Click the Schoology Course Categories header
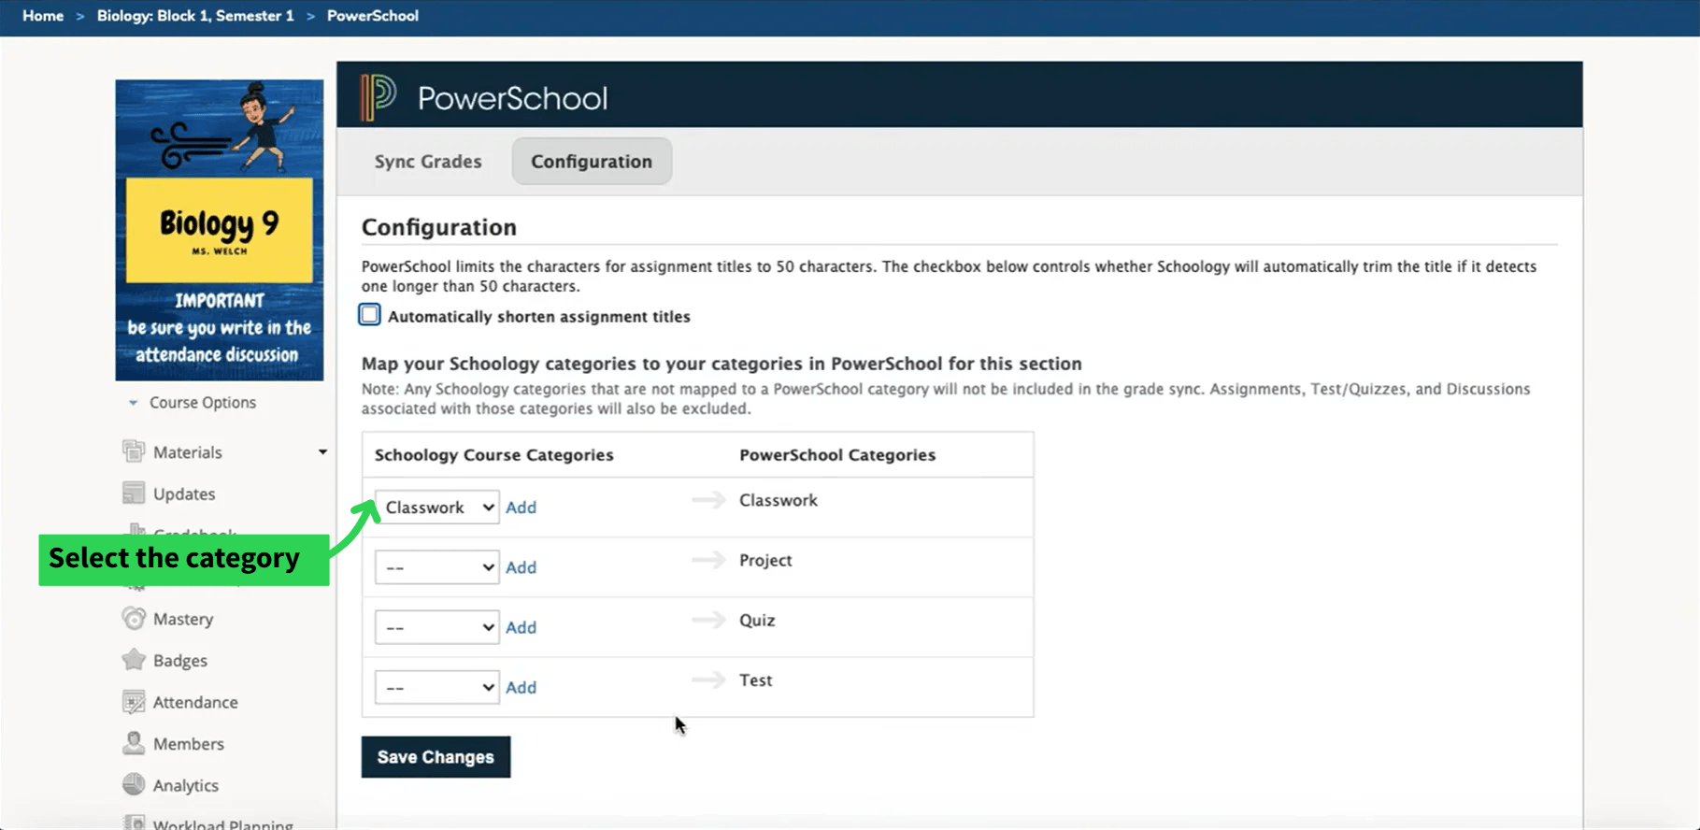 (x=494, y=455)
